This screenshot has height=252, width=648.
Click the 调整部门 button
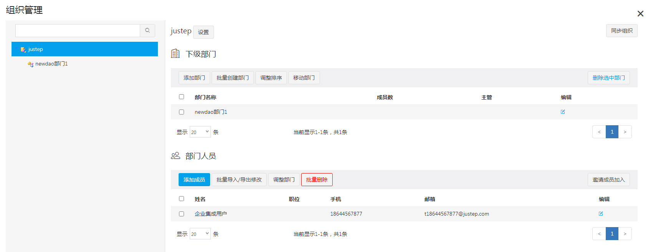tap(284, 180)
